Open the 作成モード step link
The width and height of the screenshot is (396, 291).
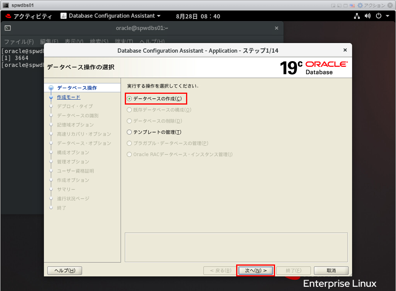tap(69, 97)
